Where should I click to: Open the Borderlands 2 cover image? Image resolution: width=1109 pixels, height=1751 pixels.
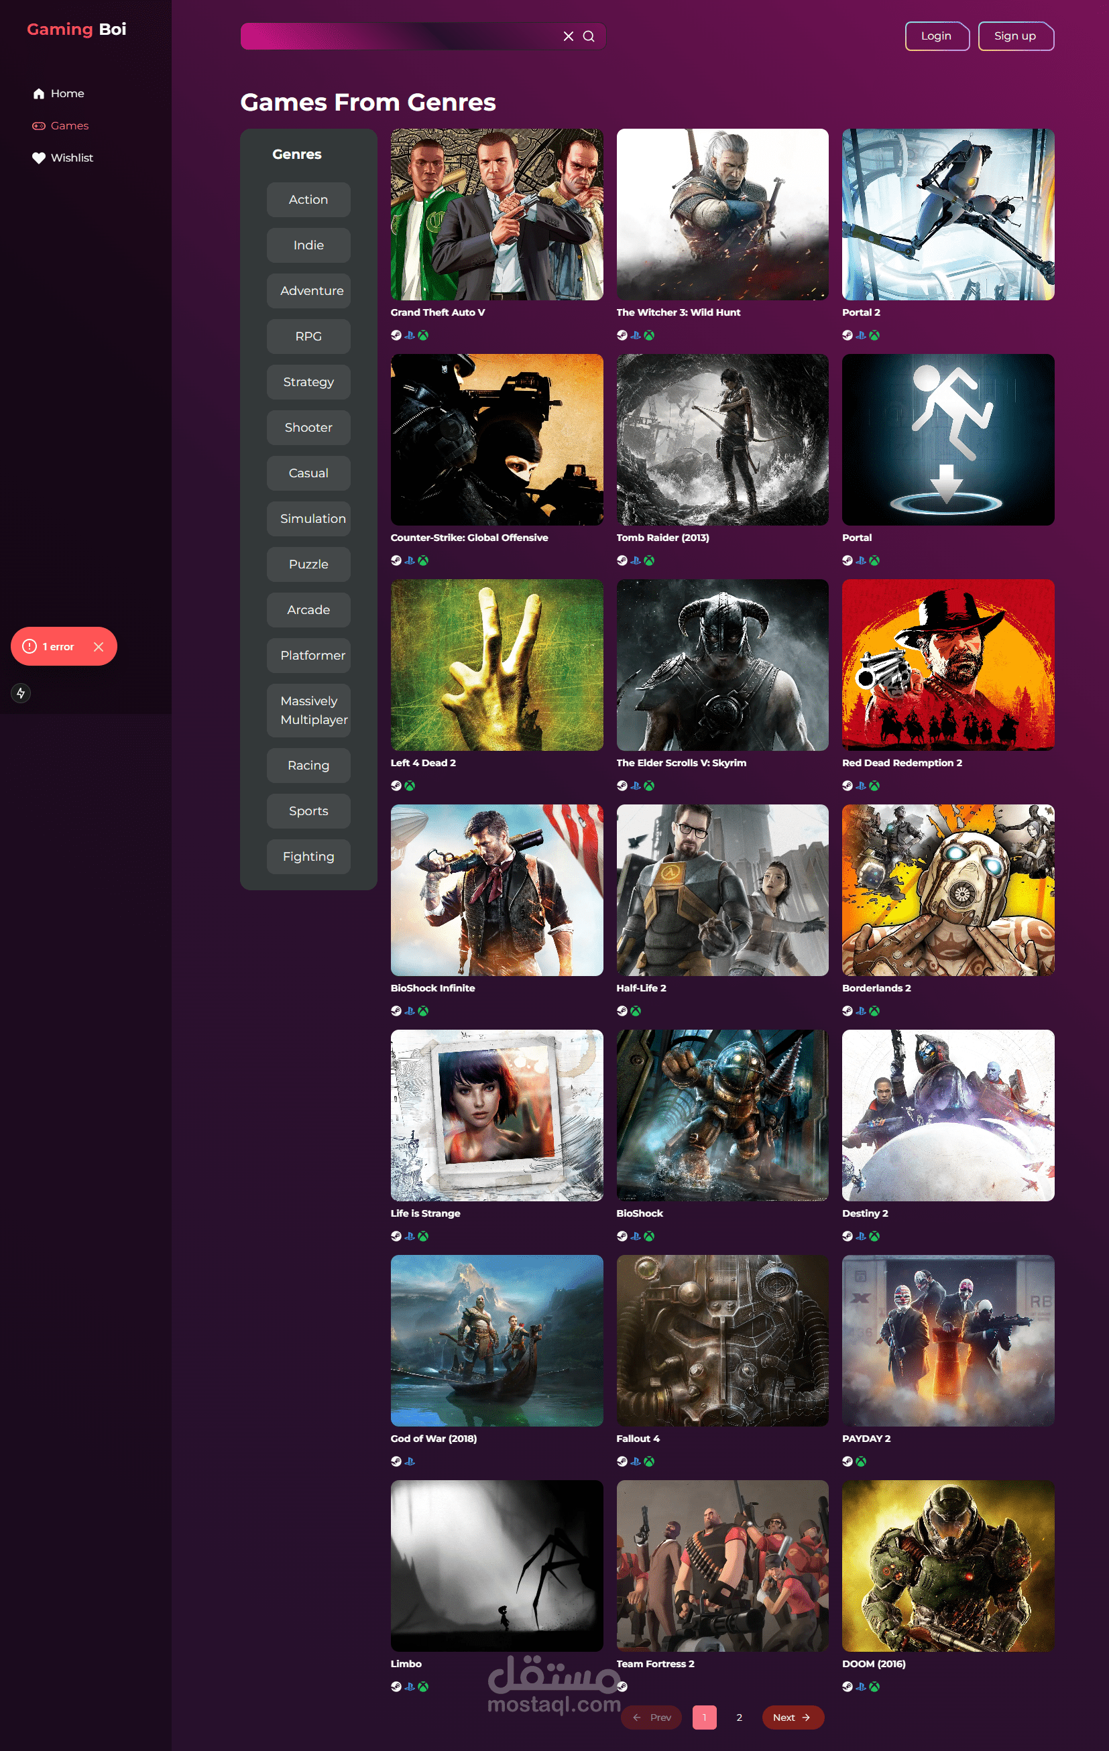click(947, 890)
